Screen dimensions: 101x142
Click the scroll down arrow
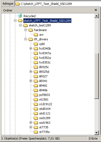[x=96, y=132]
